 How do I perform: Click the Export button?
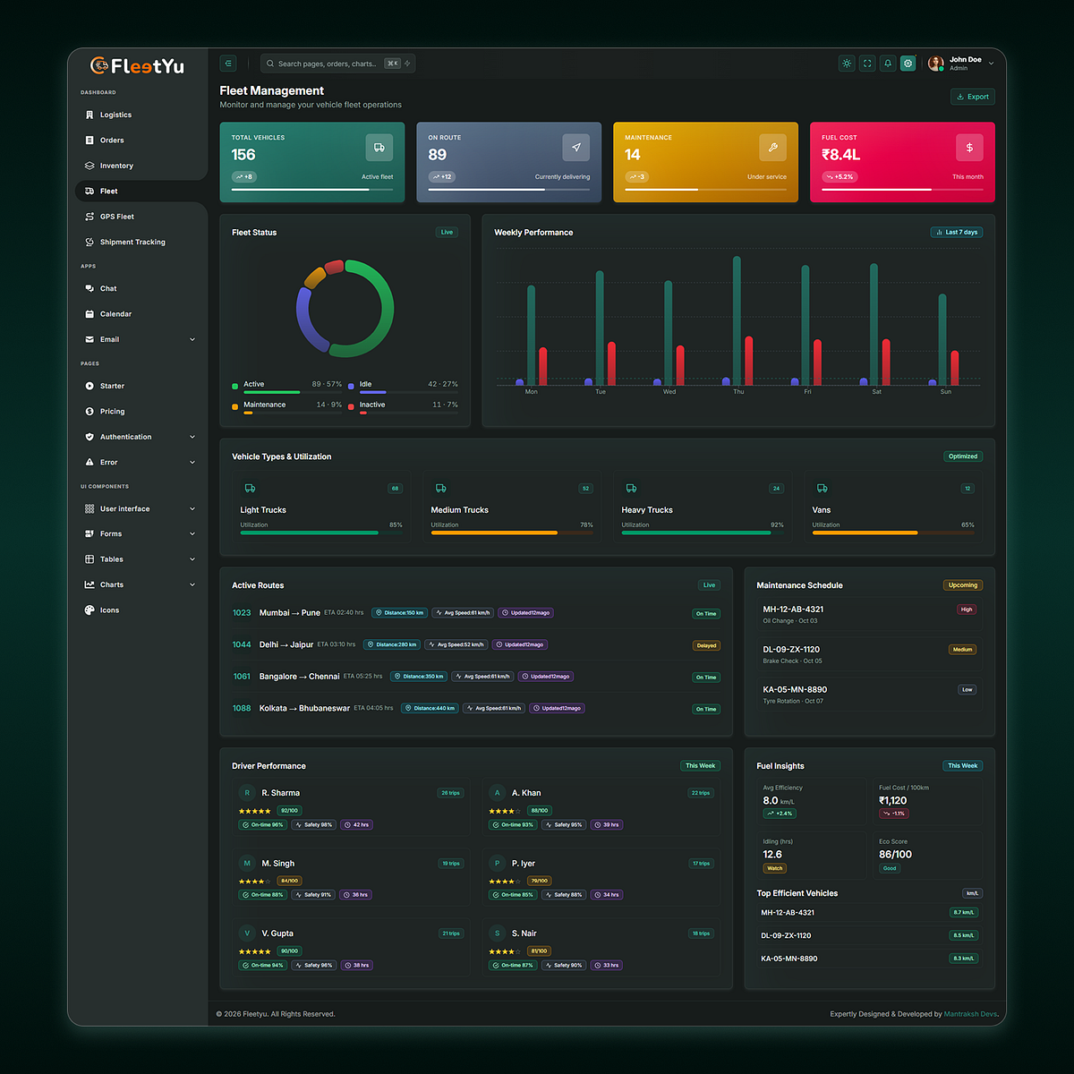[973, 97]
